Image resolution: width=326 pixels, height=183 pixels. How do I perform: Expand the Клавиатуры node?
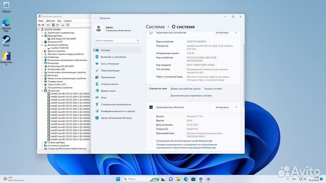click(x=42, y=57)
